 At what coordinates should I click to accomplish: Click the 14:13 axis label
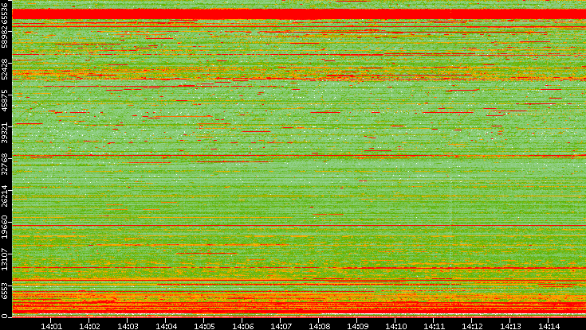[510, 326]
